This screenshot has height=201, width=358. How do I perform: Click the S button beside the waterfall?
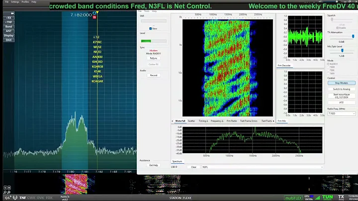[5, 188]
